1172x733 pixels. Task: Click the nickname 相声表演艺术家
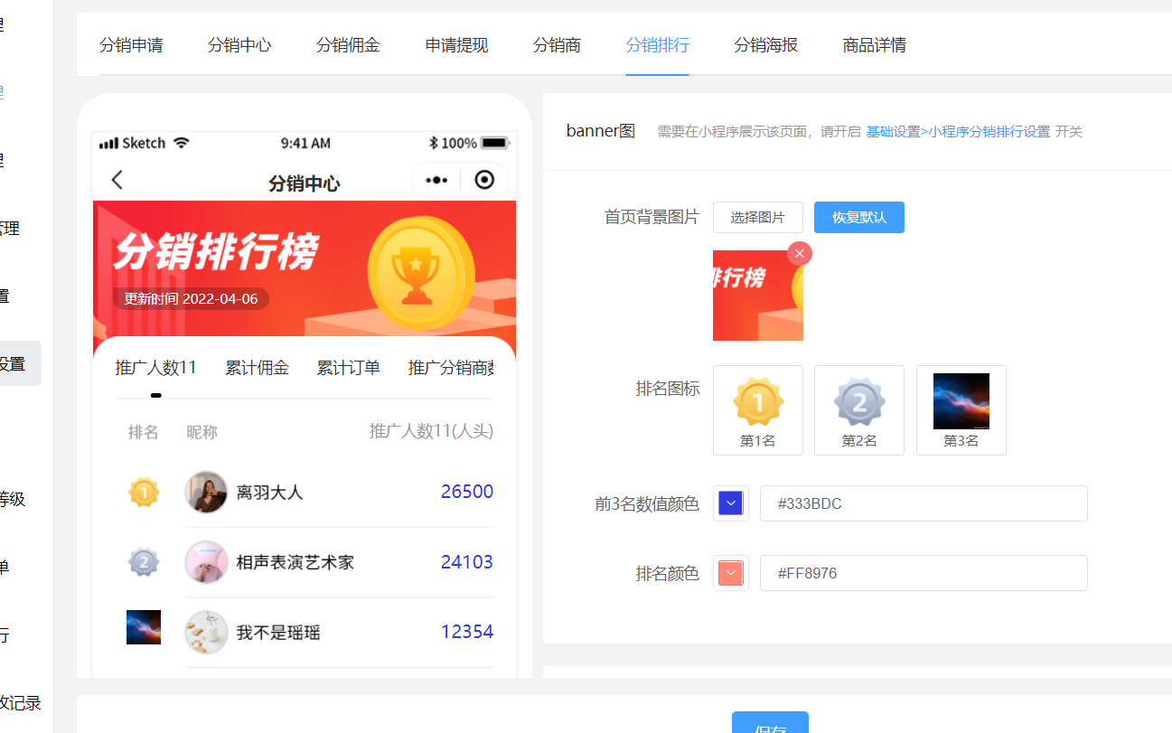(295, 562)
